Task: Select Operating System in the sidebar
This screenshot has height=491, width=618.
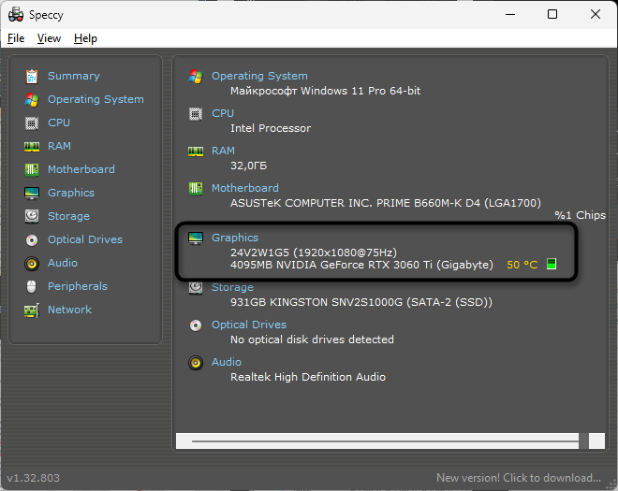Action: (x=96, y=99)
